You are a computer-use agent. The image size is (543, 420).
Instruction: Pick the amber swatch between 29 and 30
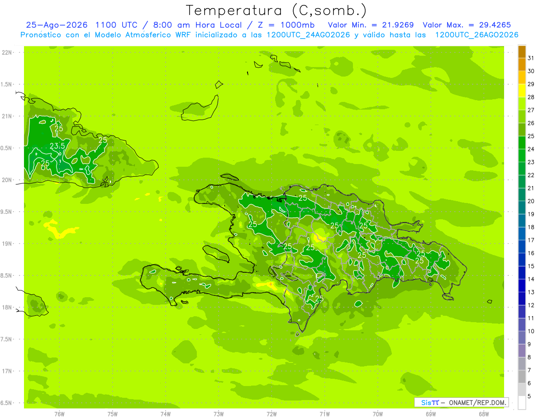[x=522, y=77]
